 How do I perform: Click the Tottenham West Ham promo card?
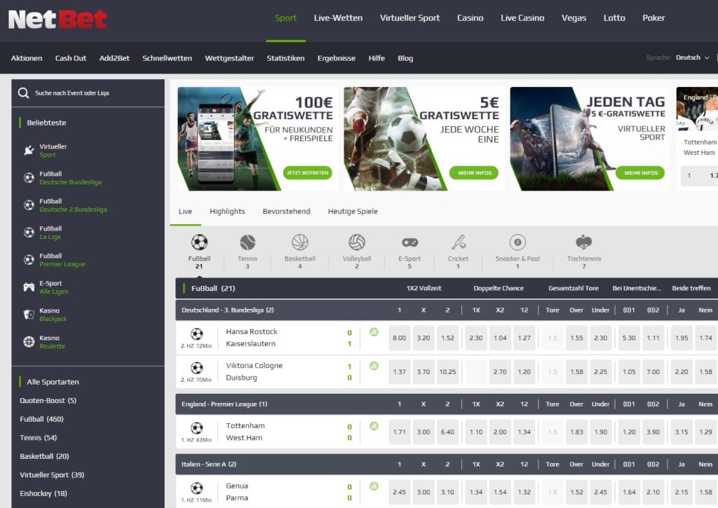(697, 139)
